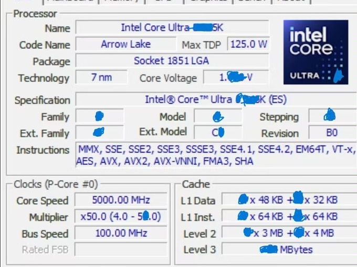The width and height of the screenshot is (357, 267).
Task: Click the Package value Socket 1851 LGA
Action: pyautogui.click(x=172, y=61)
